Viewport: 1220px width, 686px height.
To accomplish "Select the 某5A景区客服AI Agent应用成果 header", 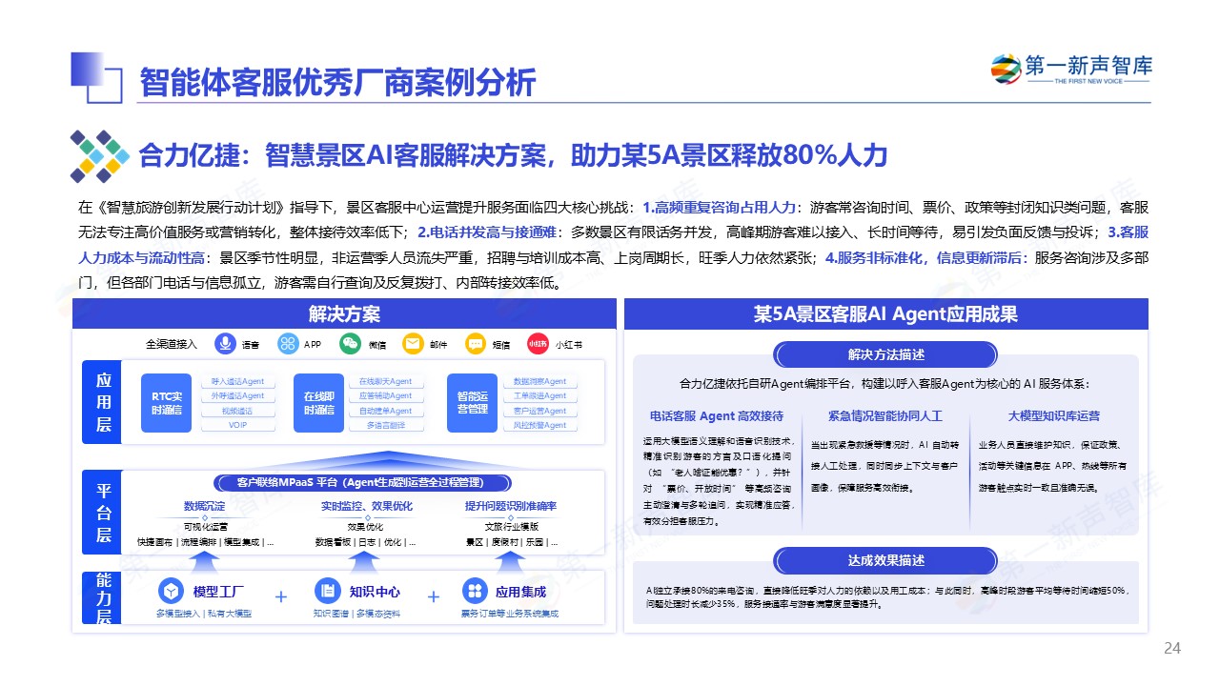I will point(885,314).
